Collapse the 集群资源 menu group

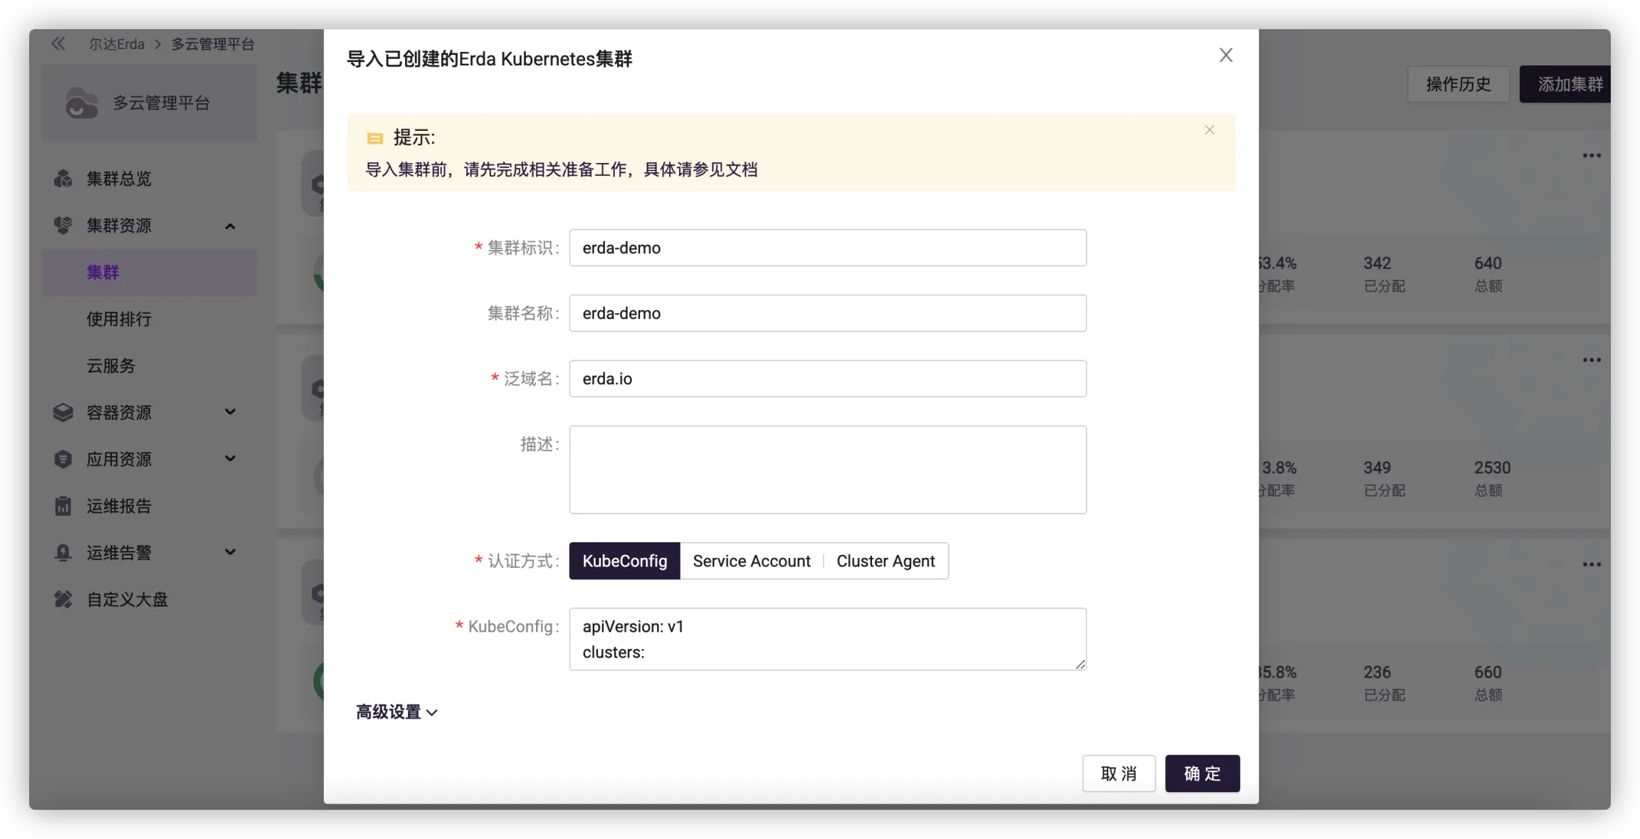click(x=230, y=226)
